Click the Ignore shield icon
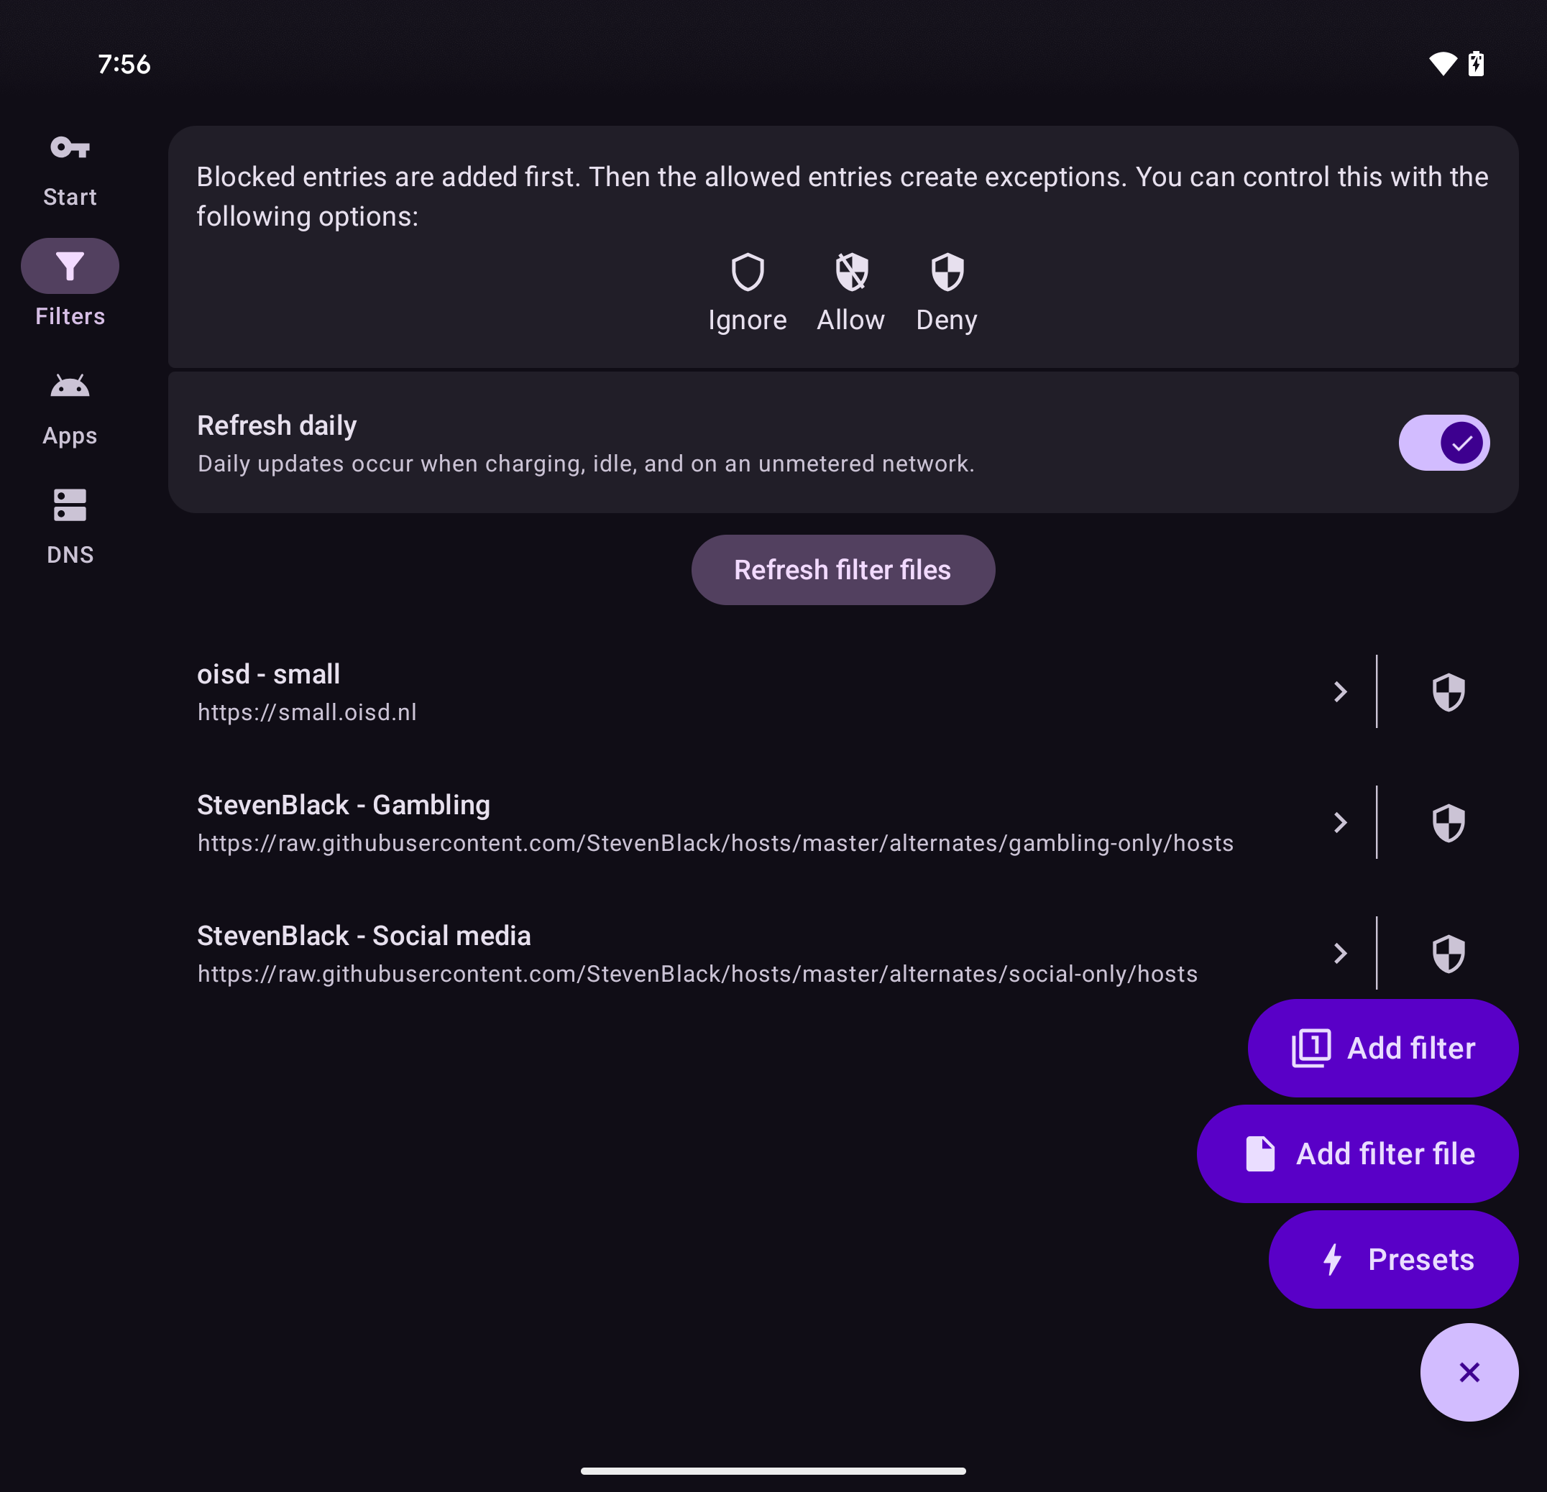Screen dimensions: 1547x1492 [748, 272]
